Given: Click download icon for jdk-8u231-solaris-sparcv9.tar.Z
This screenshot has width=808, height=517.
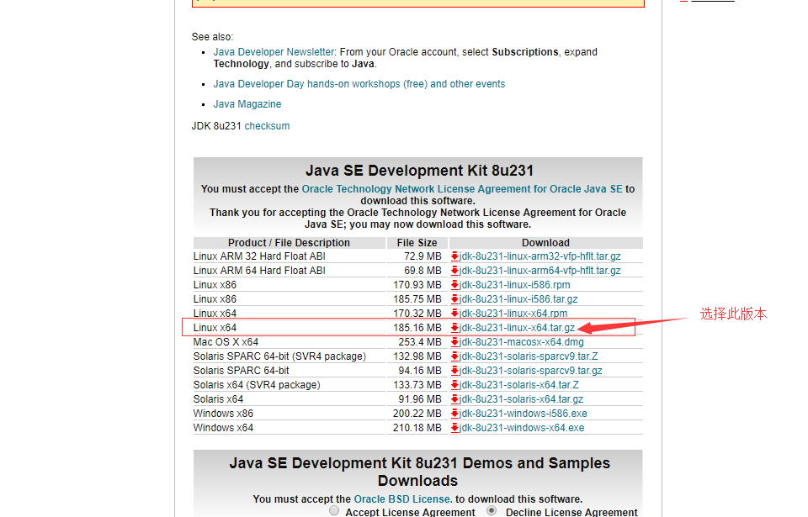Looking at the screenshot, I should point(453,356).
